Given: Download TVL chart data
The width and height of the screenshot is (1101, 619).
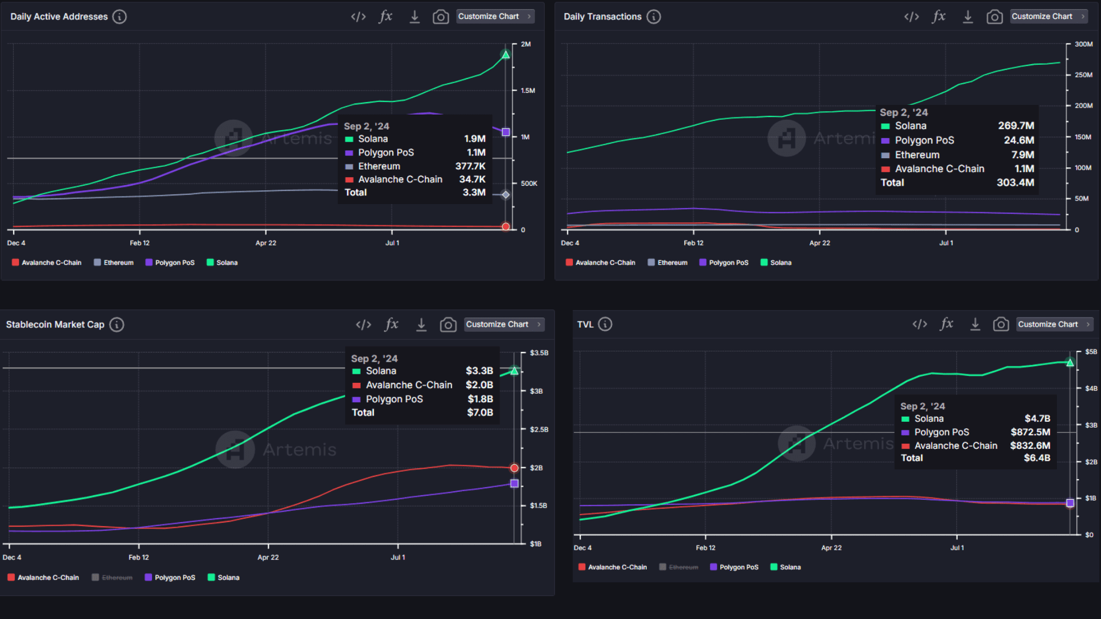Looking at the screenshot, I should (975, 324).
